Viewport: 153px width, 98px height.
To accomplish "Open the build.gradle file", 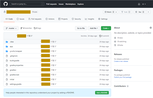I will (15, 61).
